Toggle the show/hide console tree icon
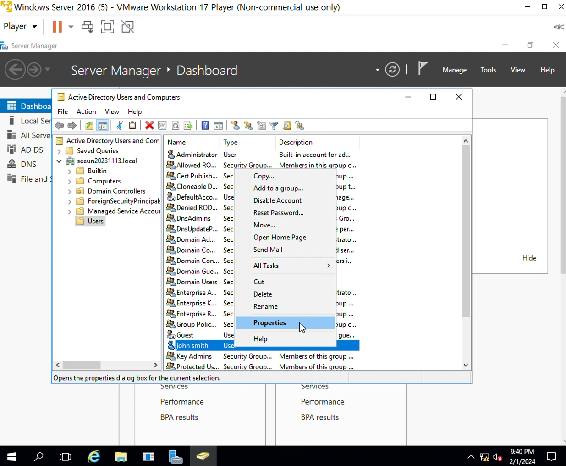The image size is (566, 466). [103, 125]
